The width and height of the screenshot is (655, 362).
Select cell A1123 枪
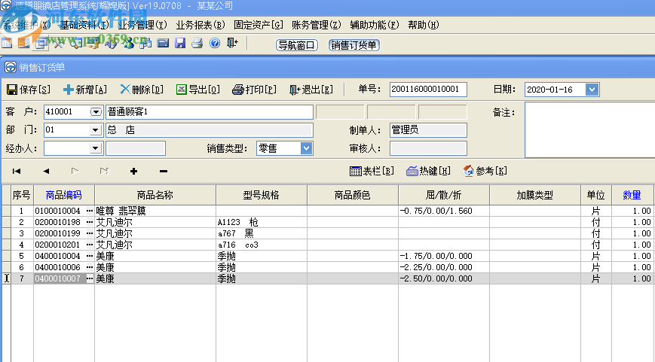click(262, 222)
